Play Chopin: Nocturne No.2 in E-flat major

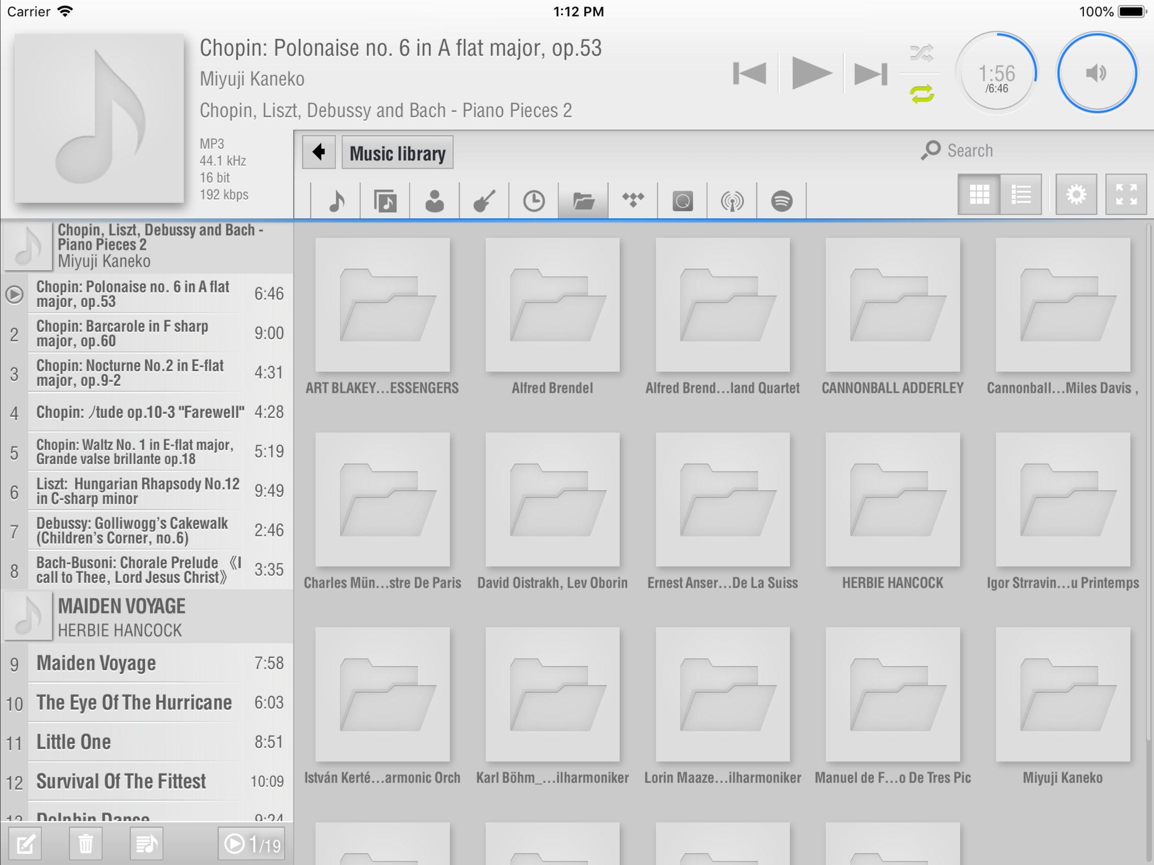point(147,373)
